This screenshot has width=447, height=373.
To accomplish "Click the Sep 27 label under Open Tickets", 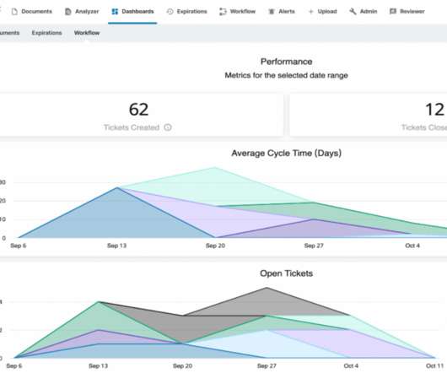I will [x=267, y=365].
